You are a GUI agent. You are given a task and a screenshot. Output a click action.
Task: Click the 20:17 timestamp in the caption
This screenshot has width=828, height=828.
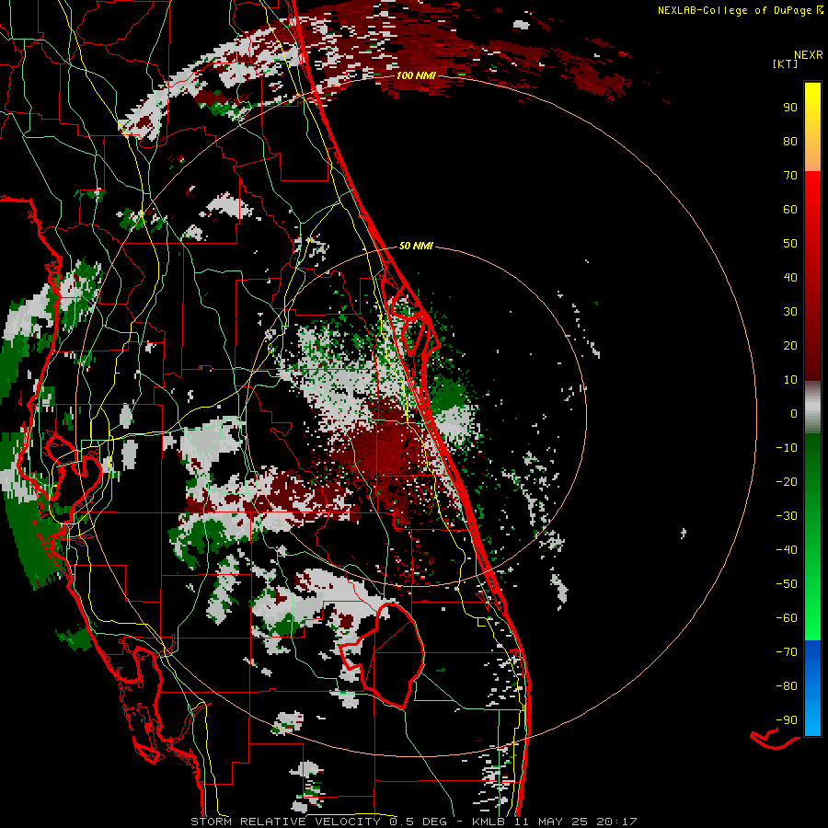click(x=616, y=822)
